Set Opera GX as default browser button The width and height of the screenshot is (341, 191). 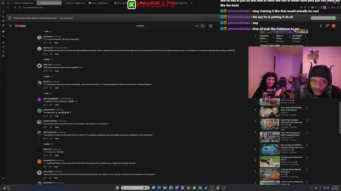[x=323, y=18]
